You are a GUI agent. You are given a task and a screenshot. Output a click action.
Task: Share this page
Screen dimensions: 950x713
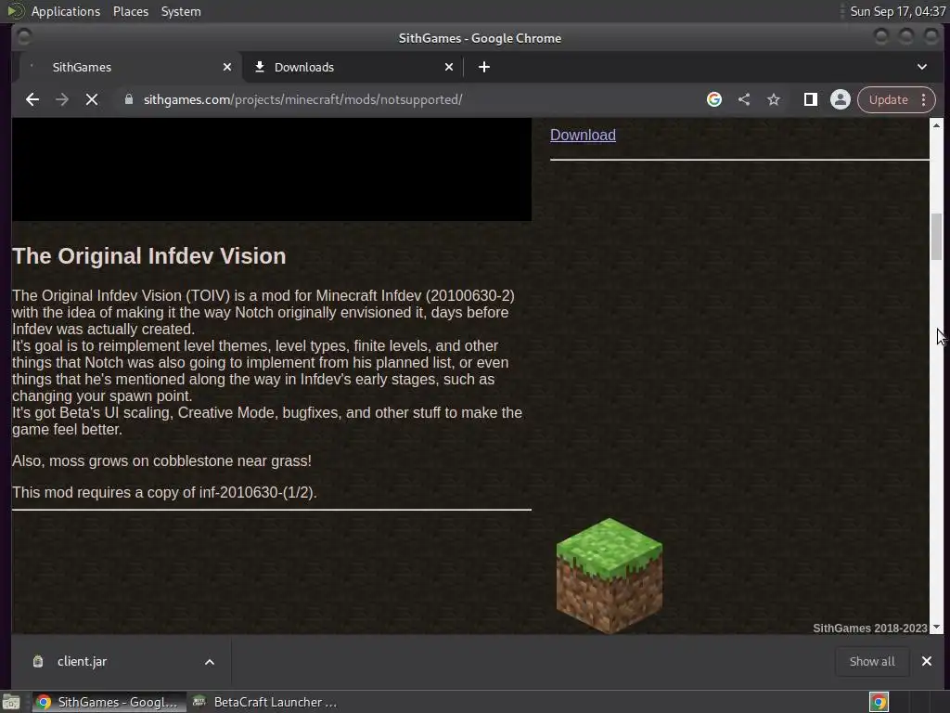tap(744, 99)
